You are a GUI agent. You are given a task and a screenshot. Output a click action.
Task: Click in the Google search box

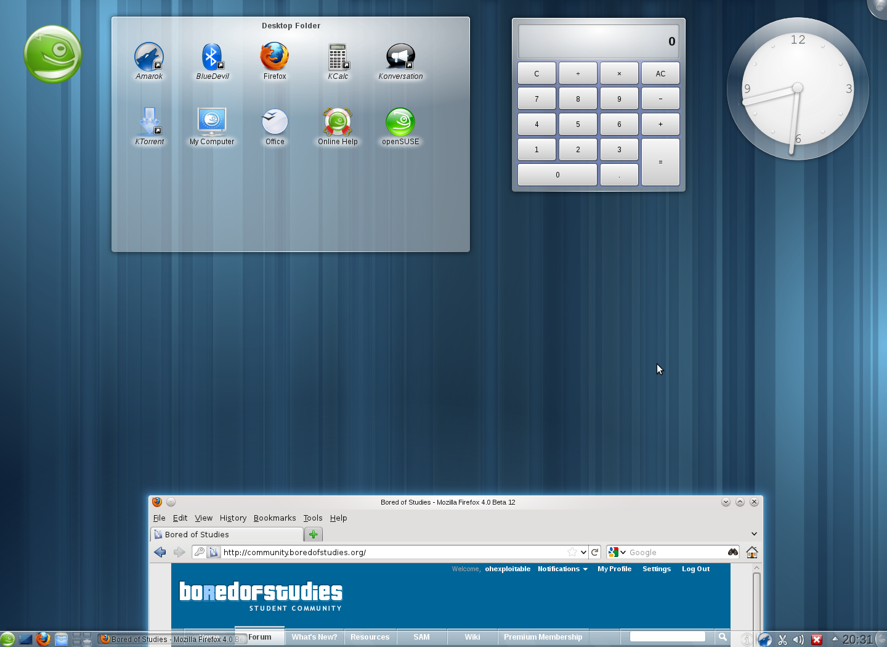[x=674, y=552]
